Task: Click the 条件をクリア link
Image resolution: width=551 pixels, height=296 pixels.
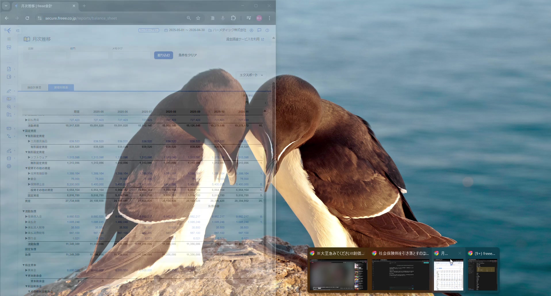Action: pyautogui.click(x=188, y=55)
